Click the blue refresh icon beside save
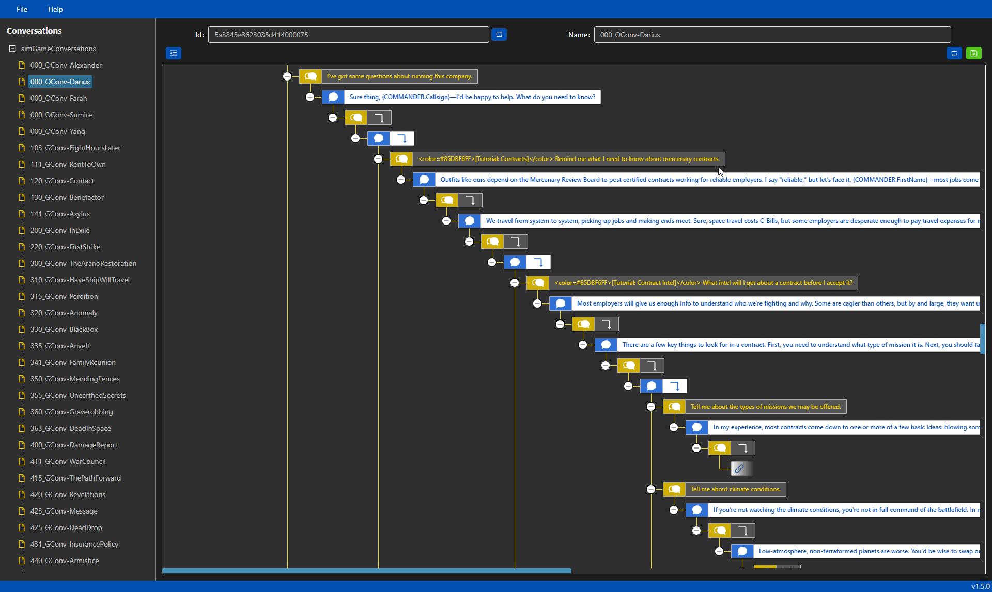 tap(954, 53)
